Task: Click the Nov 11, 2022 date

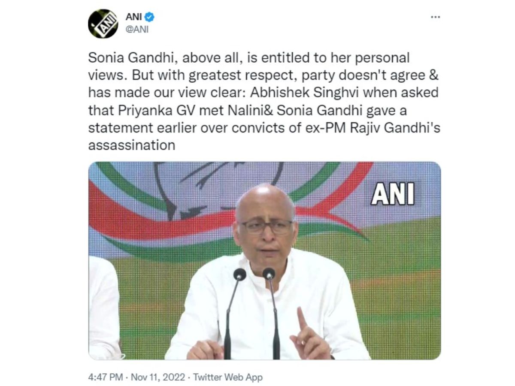Action: pyautogui.click(x=158, y=377)
